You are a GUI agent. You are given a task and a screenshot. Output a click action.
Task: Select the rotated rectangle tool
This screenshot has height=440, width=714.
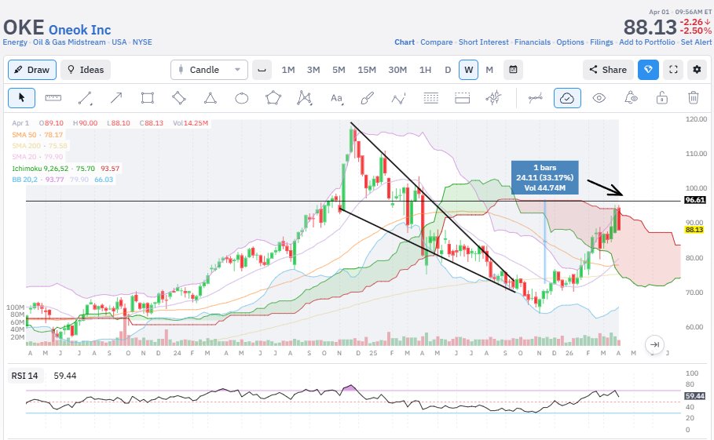[179, 98]
